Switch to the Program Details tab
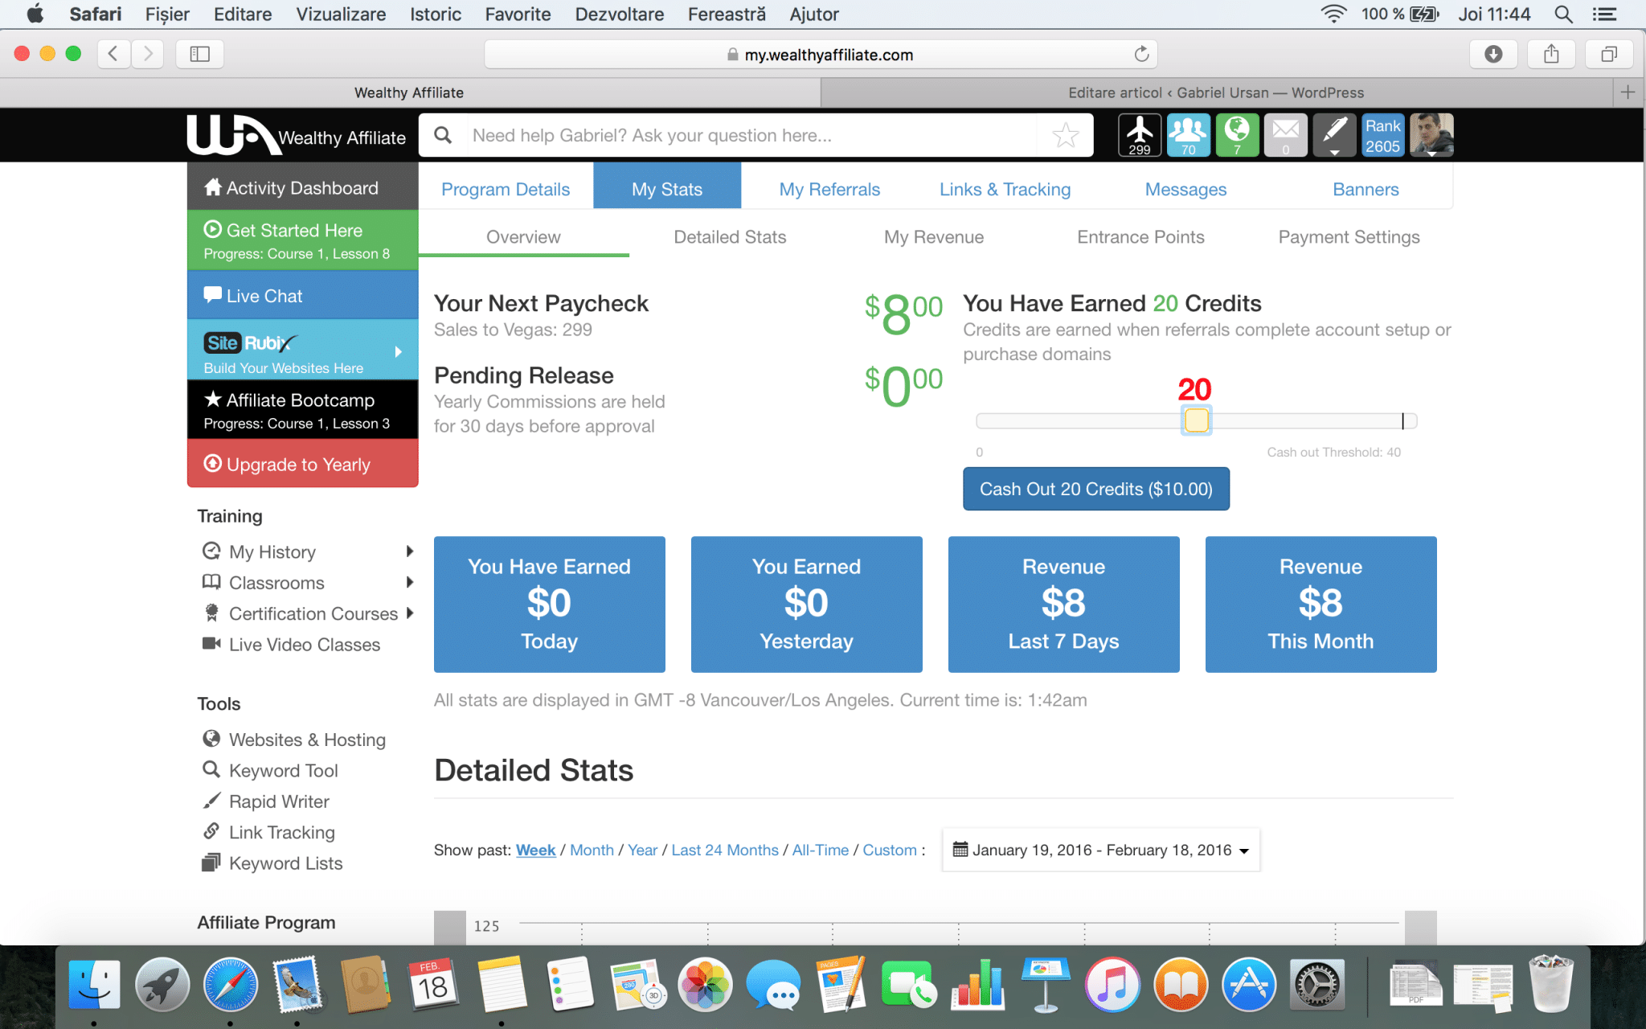1646x1029 pixels. (x=506, y=189)
